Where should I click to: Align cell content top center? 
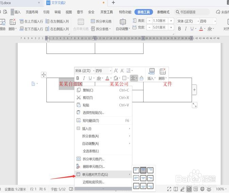143,170
